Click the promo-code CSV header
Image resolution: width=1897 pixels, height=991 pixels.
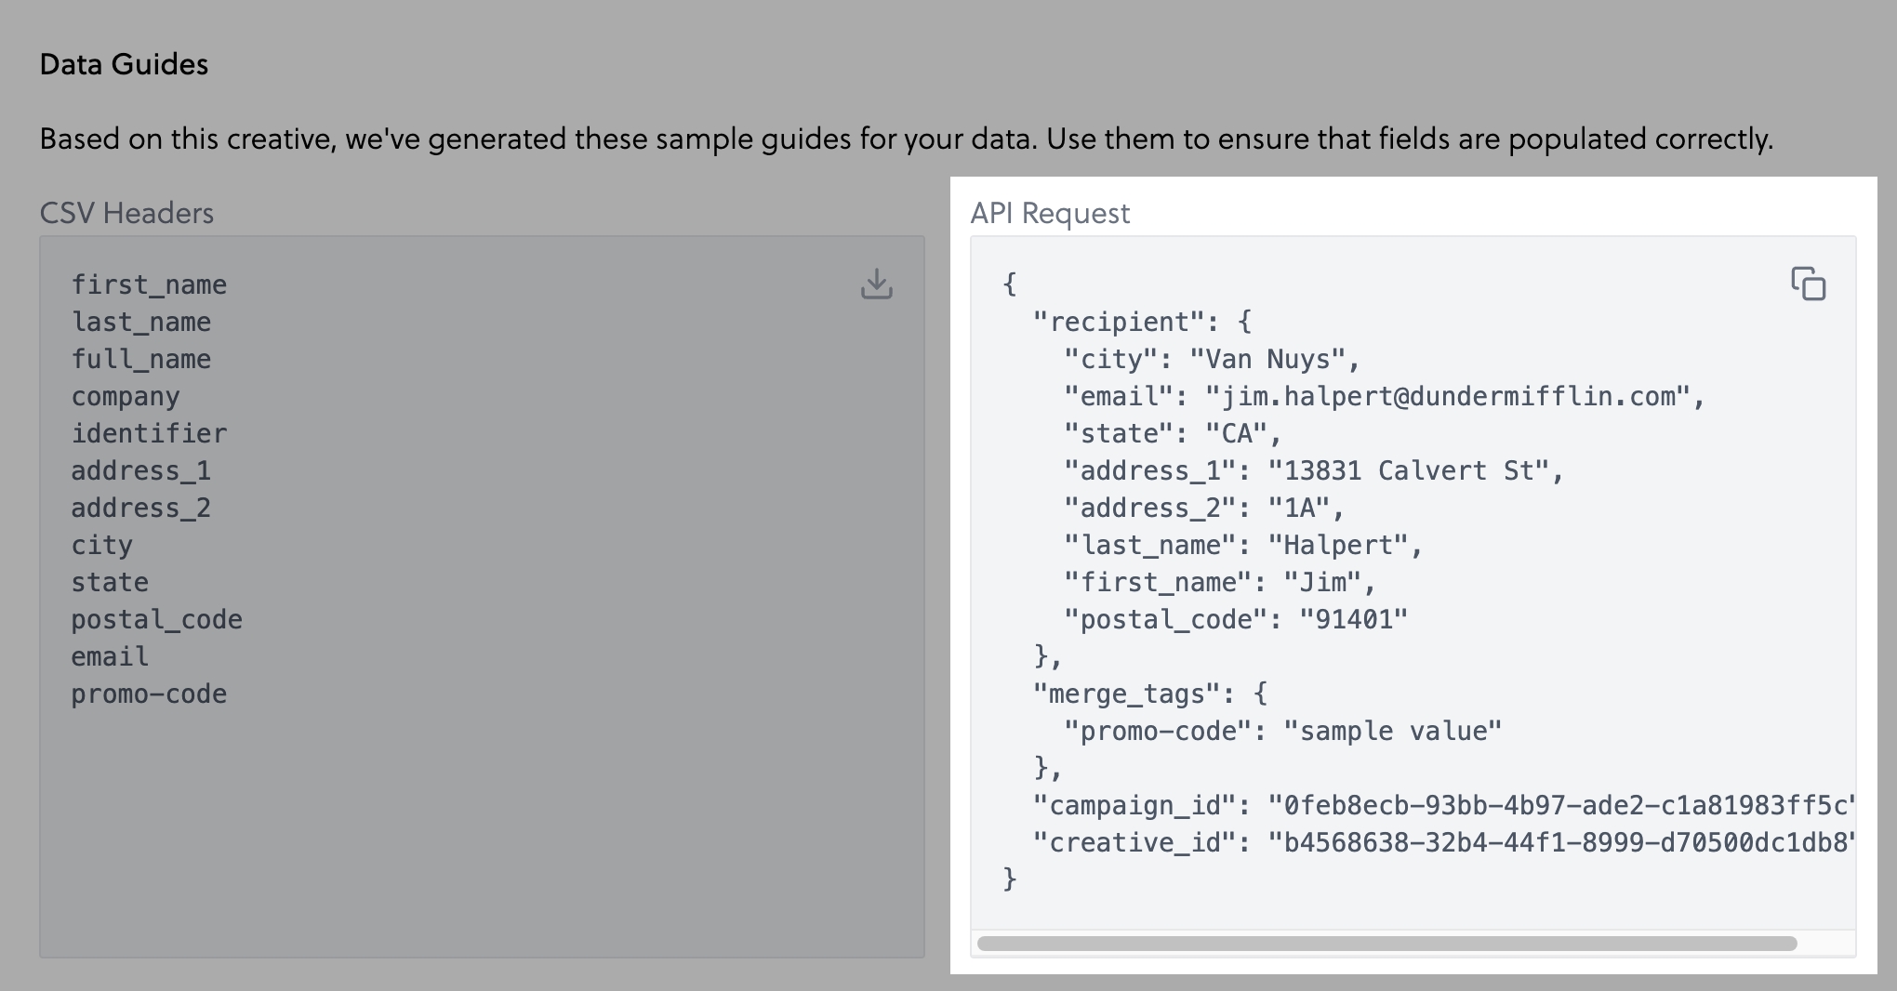tap(149, 694)
